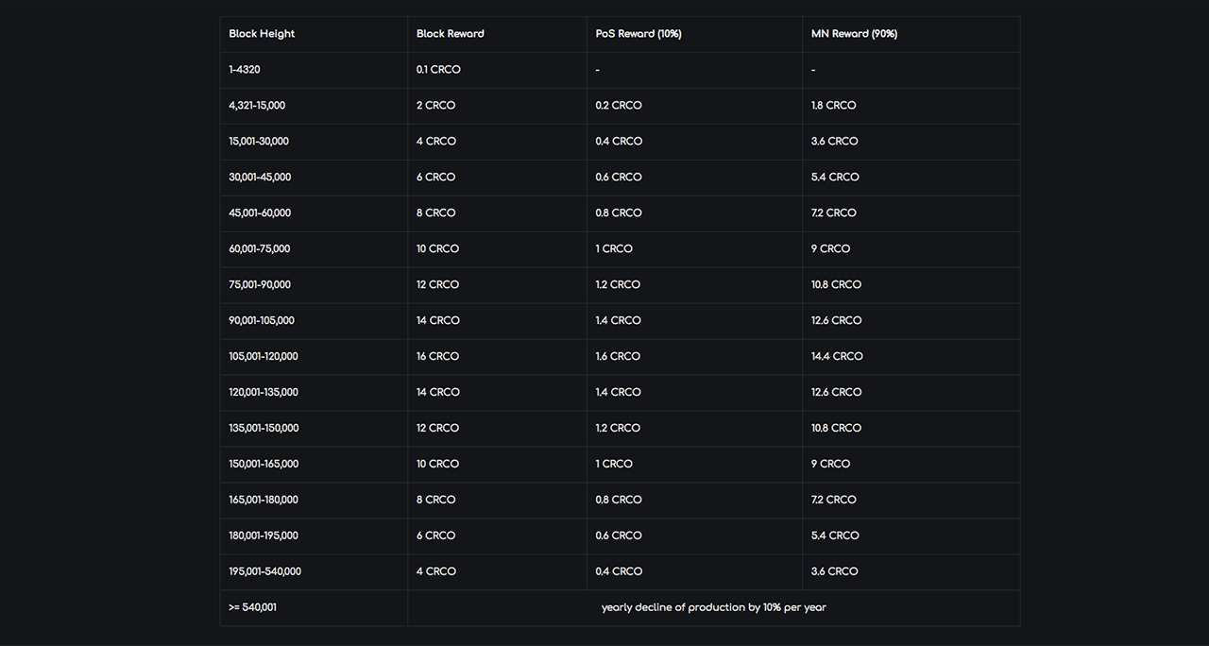Click 5.4 CRCO in the 180,001-195,000 row

click(x=911, y=536)
